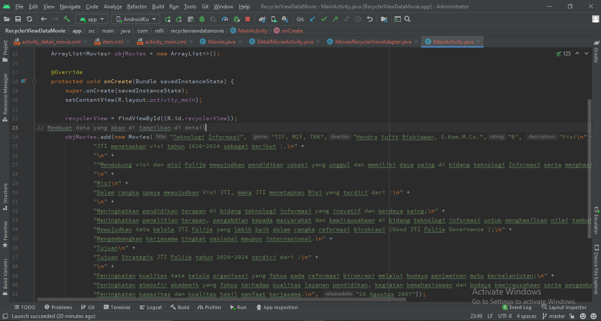Image resolution: width=601 pixels, height=321 pixels.
Task: Collapse onCreate method fold marker
Action: (x=35, y=81)
